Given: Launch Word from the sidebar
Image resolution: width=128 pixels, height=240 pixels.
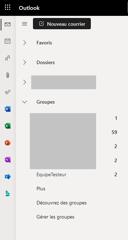Looking at the screenshot, I should [8, 109].
